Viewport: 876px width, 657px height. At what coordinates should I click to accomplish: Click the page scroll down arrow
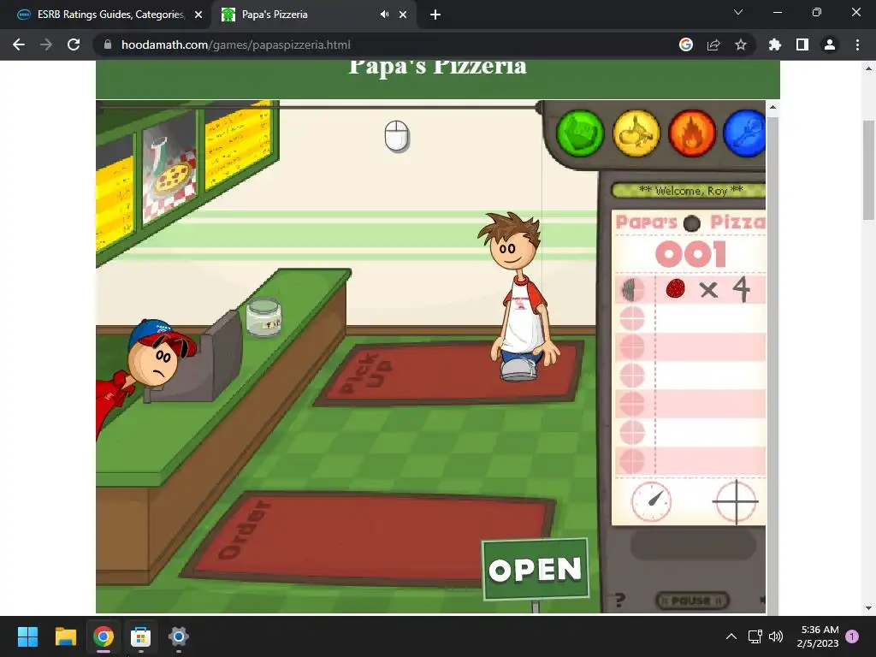point(868,608)
